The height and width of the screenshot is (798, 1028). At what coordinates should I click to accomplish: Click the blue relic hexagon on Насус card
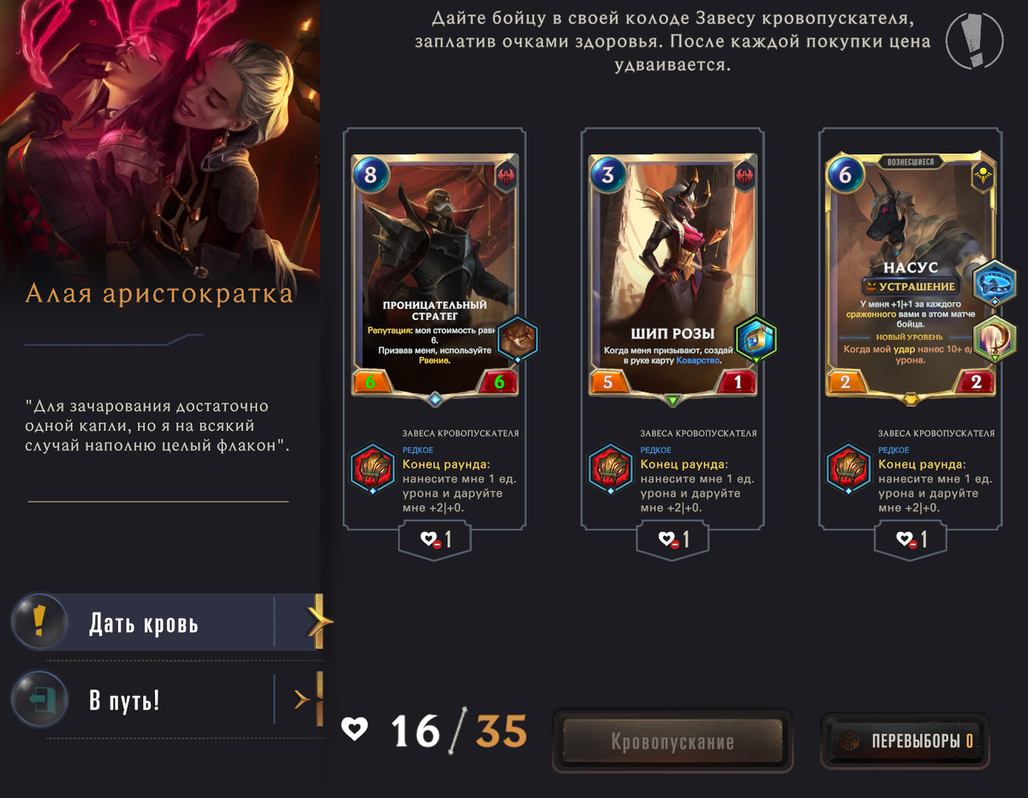click(x=995, y=283)
